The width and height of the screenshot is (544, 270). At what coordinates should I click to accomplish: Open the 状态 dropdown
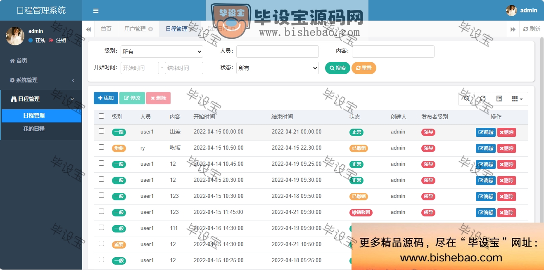point(278,68)
